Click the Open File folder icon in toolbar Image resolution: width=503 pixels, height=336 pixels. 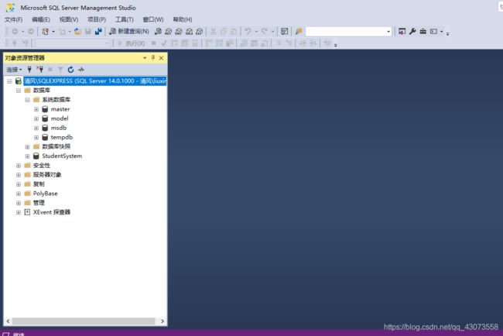(77, 32)
